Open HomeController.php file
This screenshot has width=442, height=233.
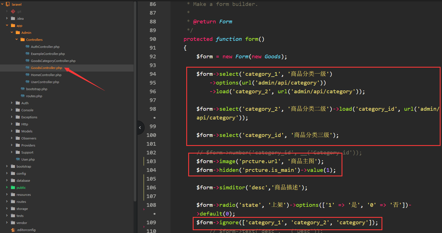click(x=46, y=75)
